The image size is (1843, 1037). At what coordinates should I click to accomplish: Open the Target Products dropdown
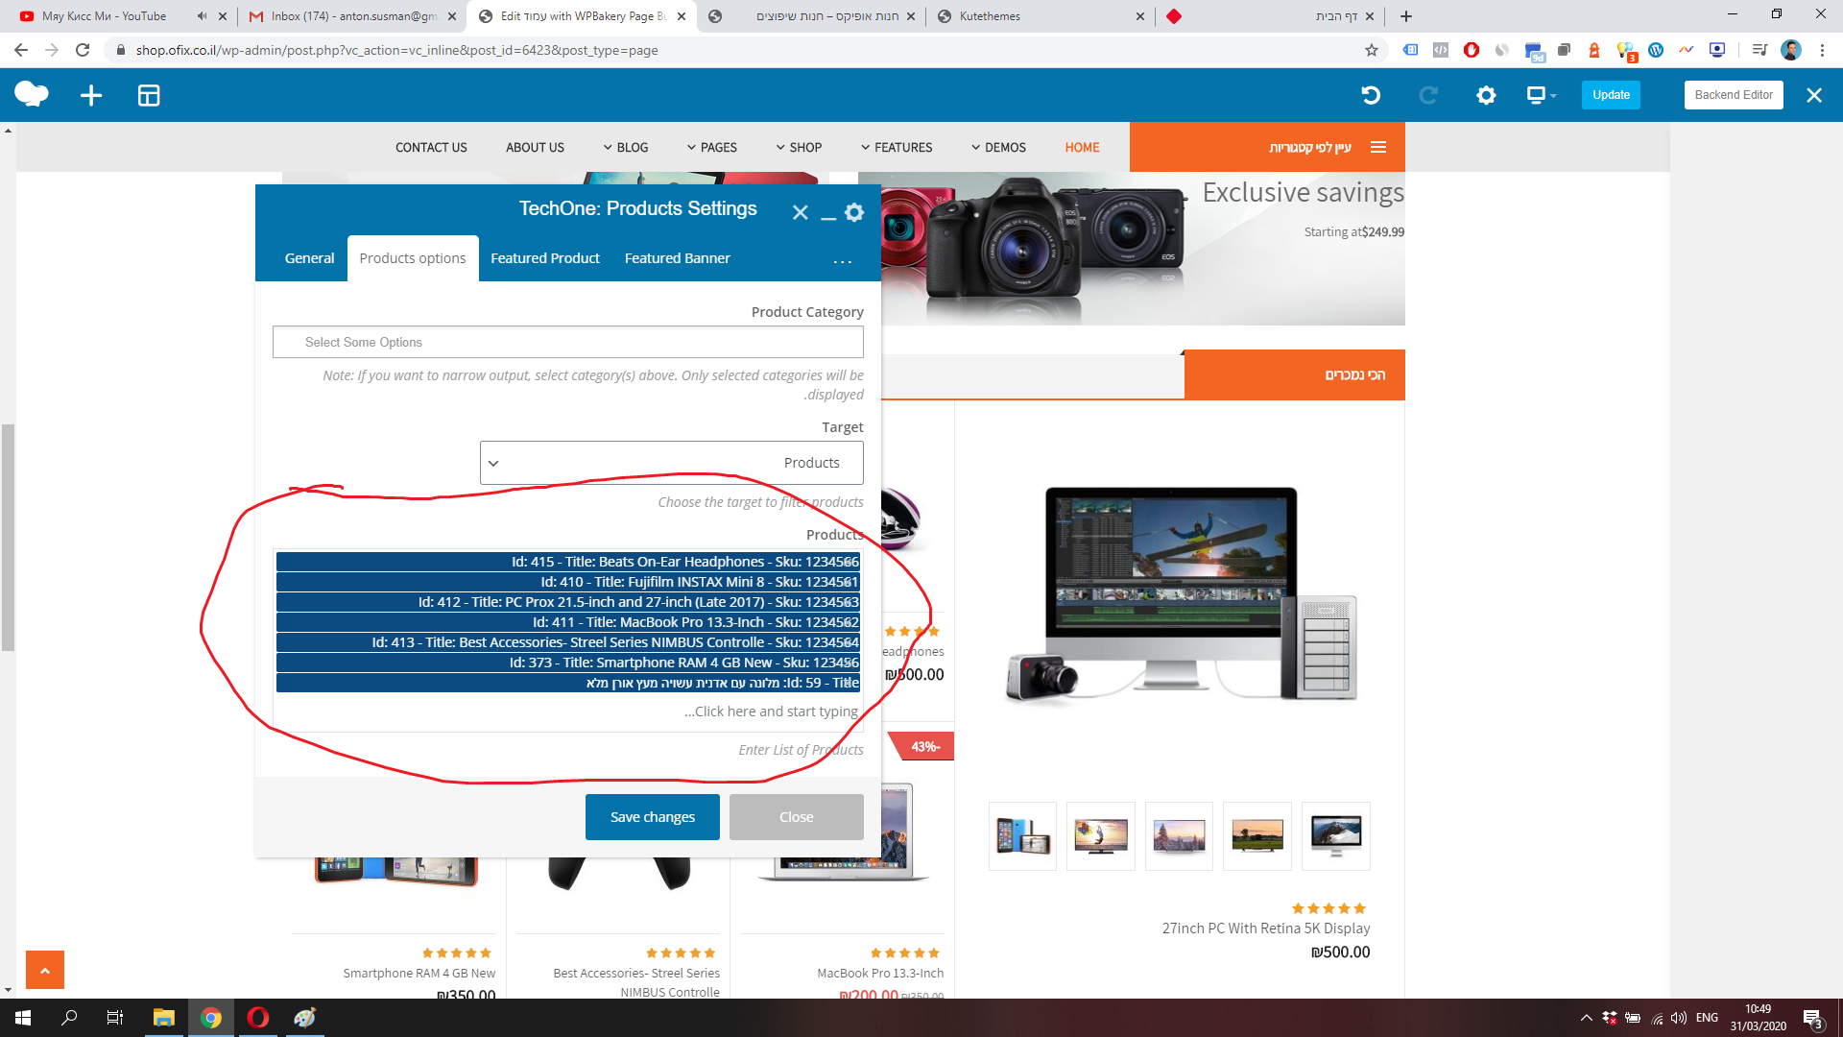672,463
